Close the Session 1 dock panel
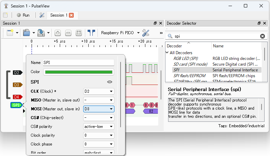The width and height of the screenshot is (270, 156). (161, 23)
